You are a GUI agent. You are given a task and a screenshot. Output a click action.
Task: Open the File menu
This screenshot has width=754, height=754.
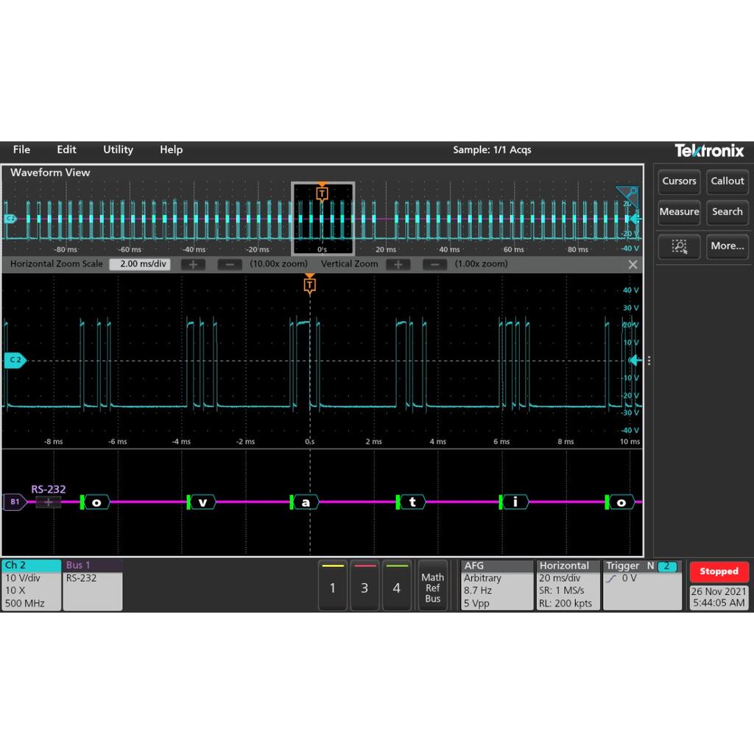point(21,149)
